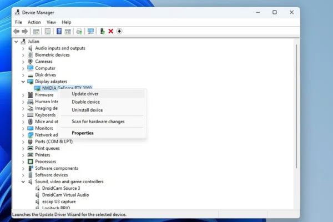
Task: Click the Forward arrow toolbar icon
Action: [x=24, y=31]
